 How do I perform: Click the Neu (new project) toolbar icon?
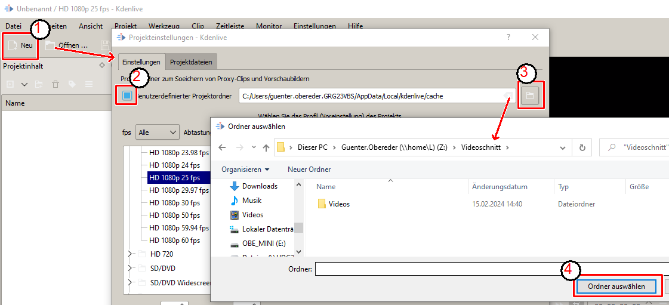[x=13, y=45]
